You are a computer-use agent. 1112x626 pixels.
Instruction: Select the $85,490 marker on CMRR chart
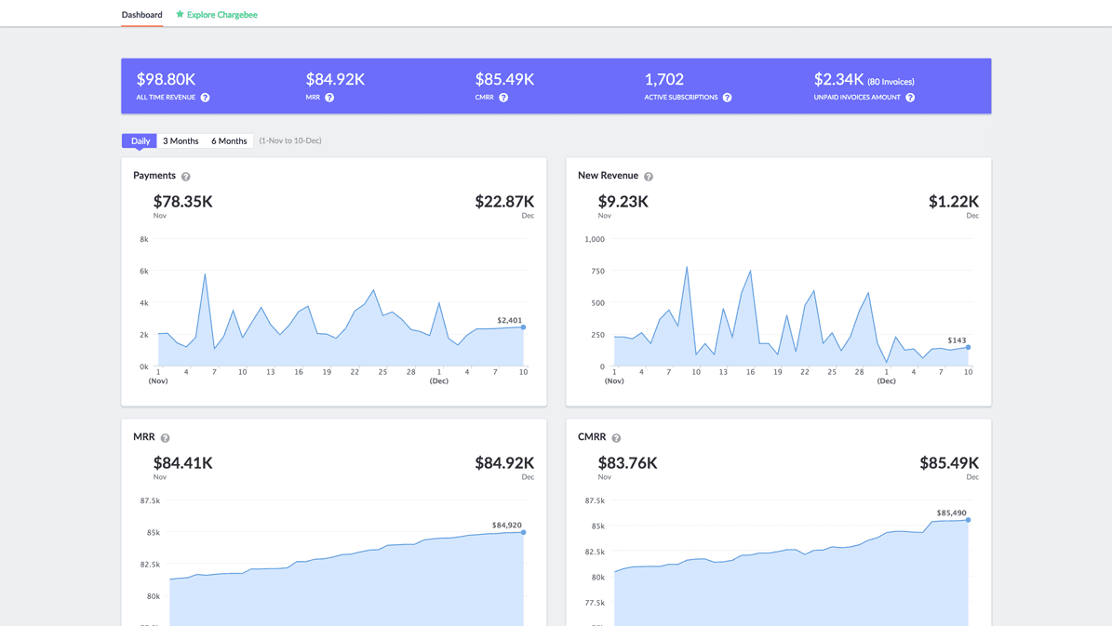pyautogui.click(x=968, y=521)
